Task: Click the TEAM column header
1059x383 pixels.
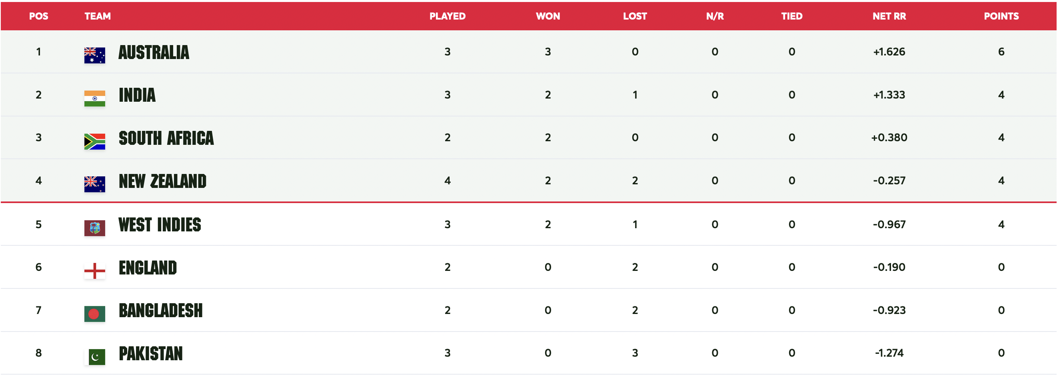Action: tap(98, 16)
